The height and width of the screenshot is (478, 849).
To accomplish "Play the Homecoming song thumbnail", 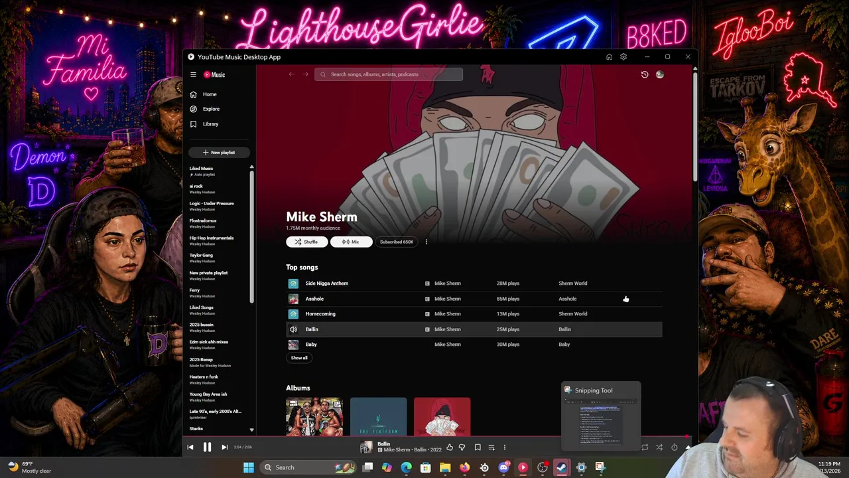I will tap(293, 314).
